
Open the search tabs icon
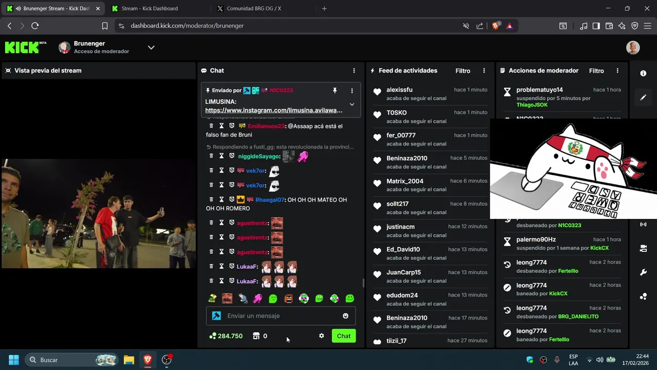(563, 26)
